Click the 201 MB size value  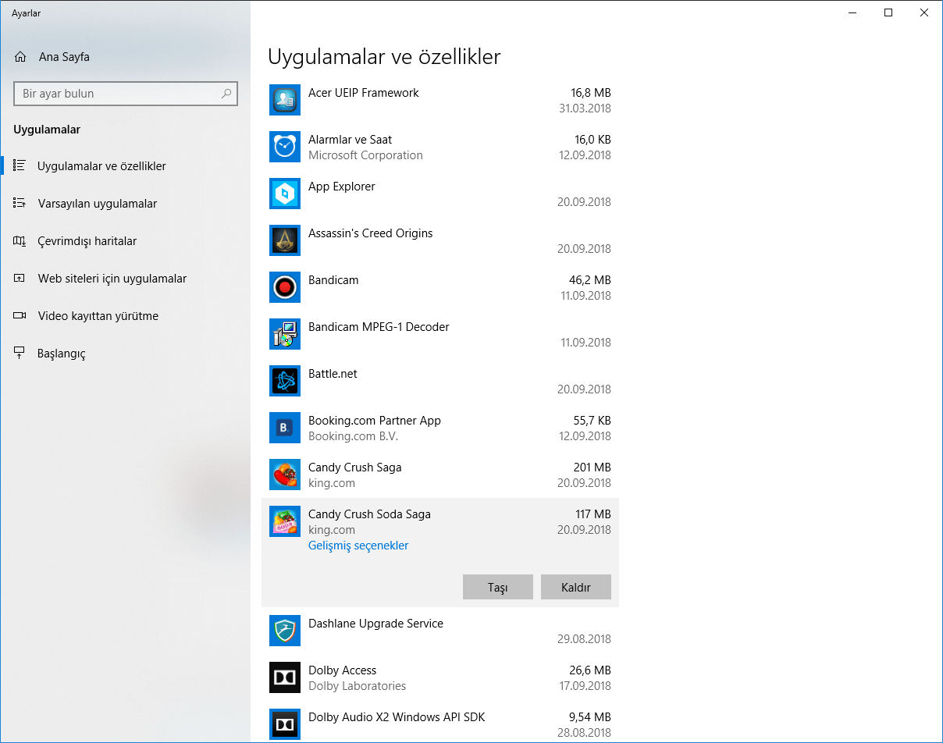(x=592, y=467)
